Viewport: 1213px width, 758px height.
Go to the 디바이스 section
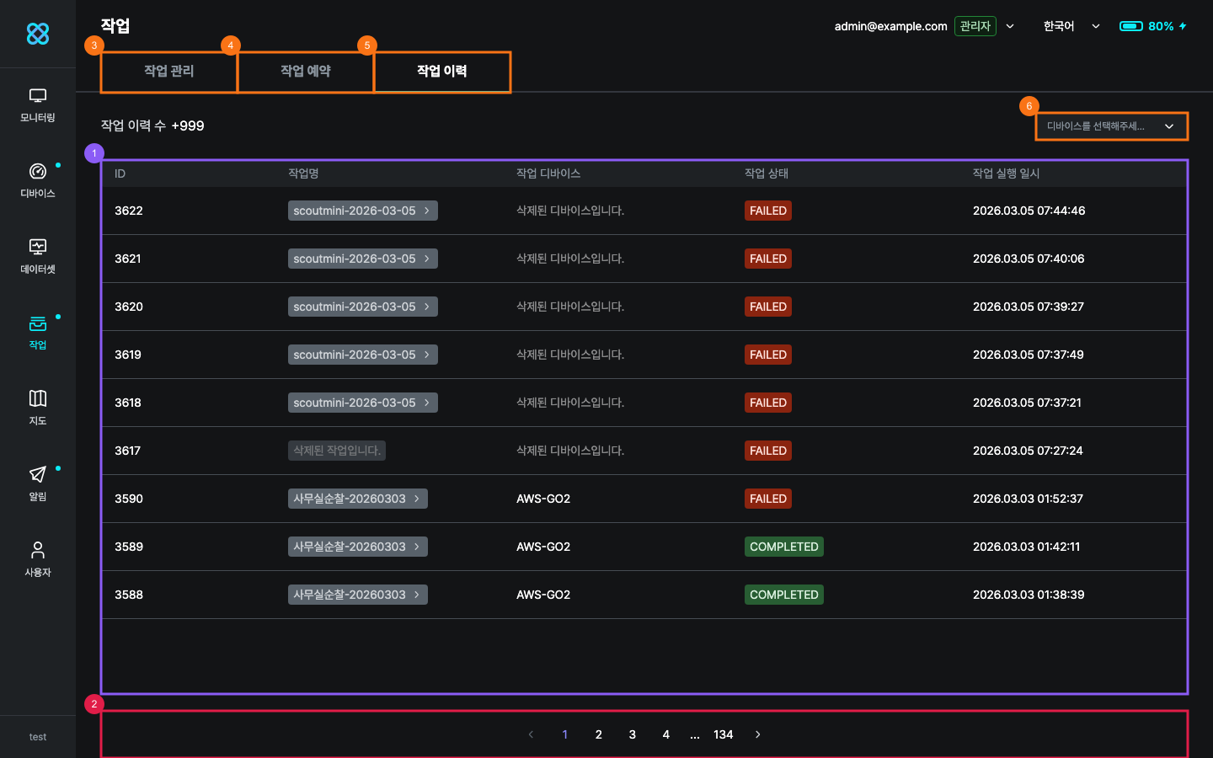[x=38, y=180]
